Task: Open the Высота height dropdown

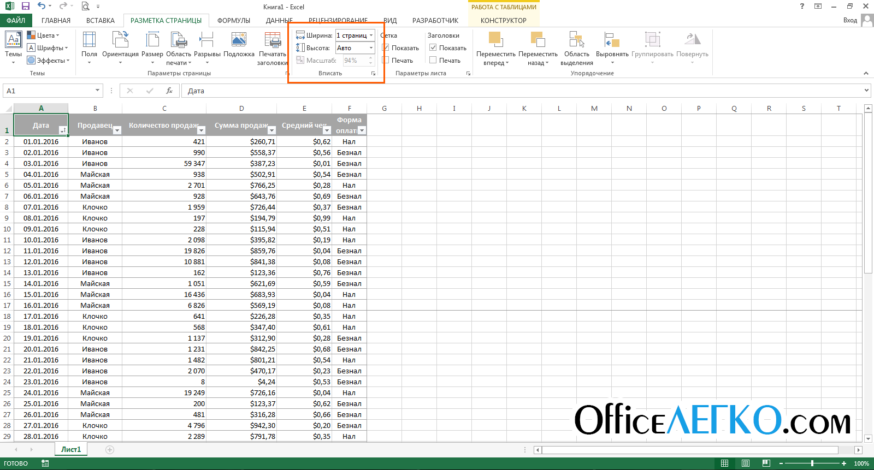Action: click(371, 48)
